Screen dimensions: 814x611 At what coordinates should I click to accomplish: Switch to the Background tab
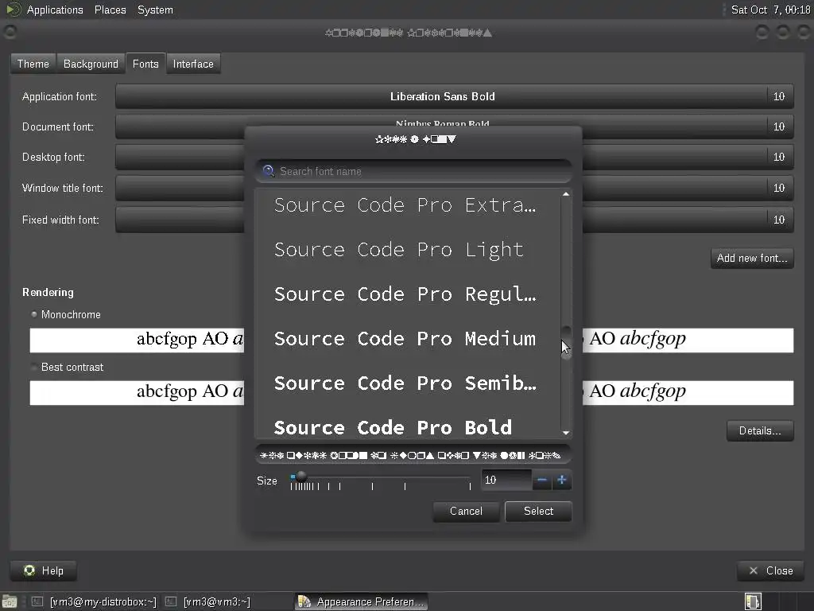click(x=91, y=64)
